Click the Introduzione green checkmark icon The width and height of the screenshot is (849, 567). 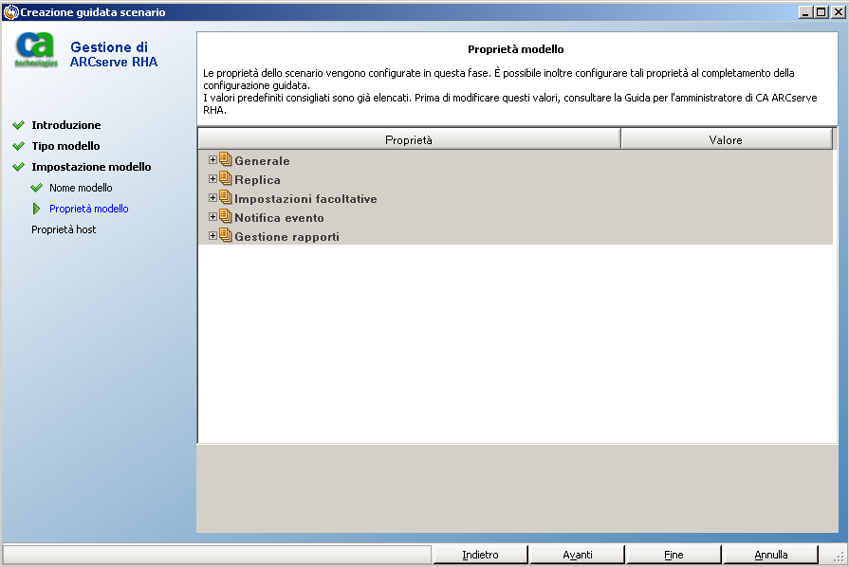[18, 125]
